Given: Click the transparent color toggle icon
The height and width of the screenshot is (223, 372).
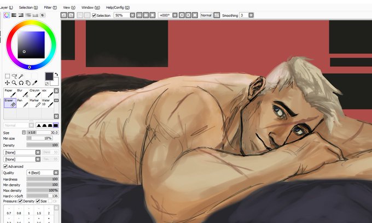Looking at the screenshot, I should coord(47,84).
